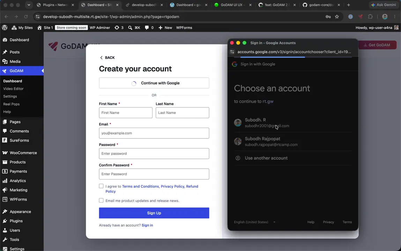Screen dimensions: 401x251
Task: Switch to GoDAM UI UX browser tab
Action: [233, 5]
